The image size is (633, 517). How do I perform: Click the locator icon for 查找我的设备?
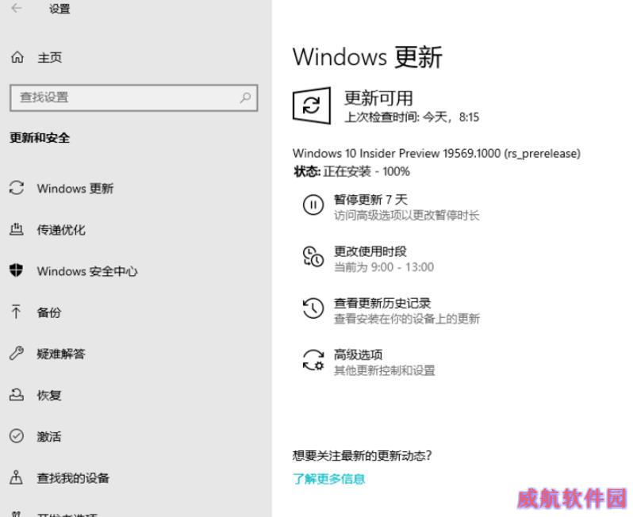(16, 477)
